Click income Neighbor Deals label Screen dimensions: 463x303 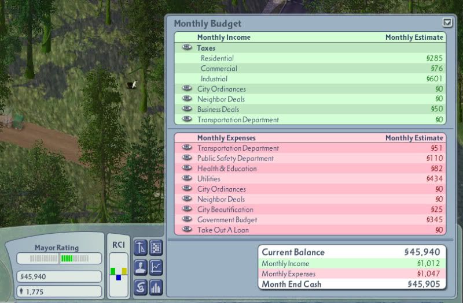click(x=221, y=99)
